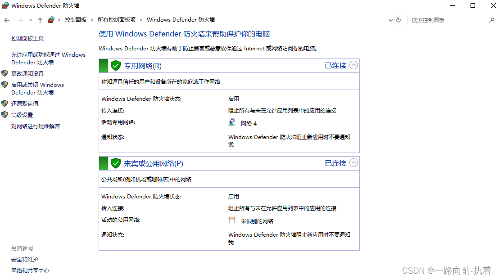Open 启用或关闭 Windows Defender 防火墙
498x279 pixels.
pos(37,89)
